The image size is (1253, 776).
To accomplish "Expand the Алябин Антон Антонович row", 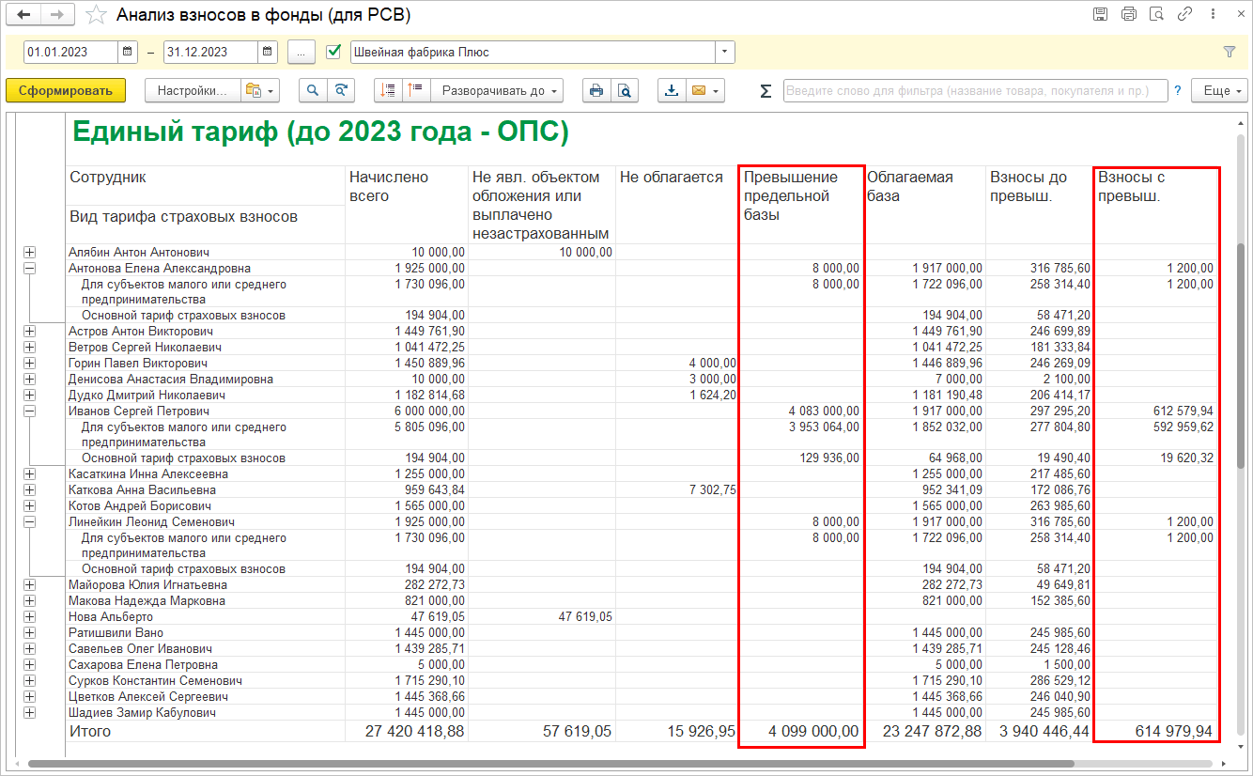I will (29, 252).
